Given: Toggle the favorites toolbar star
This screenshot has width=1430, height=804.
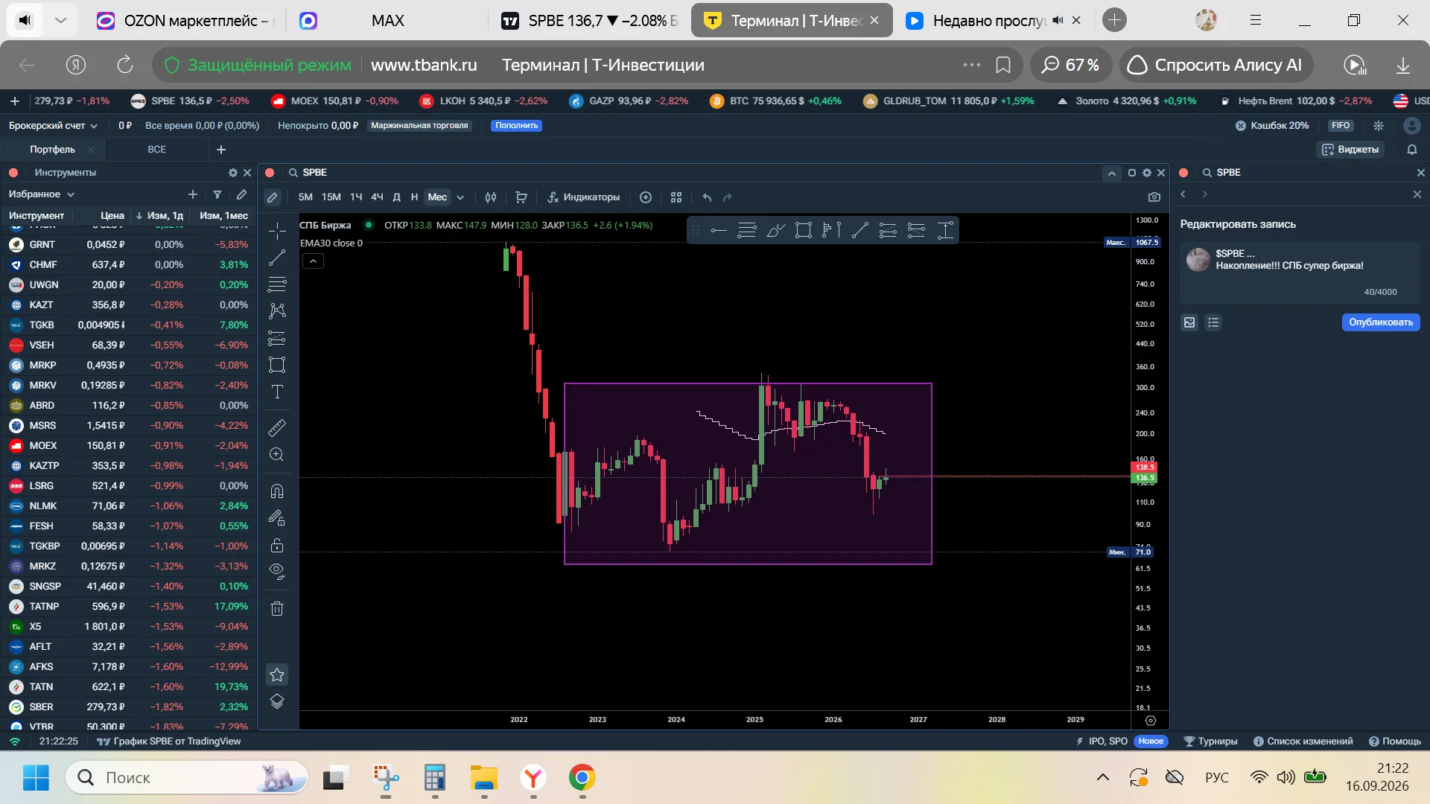Looking at the screenshot, I should [x=277, y=674].
